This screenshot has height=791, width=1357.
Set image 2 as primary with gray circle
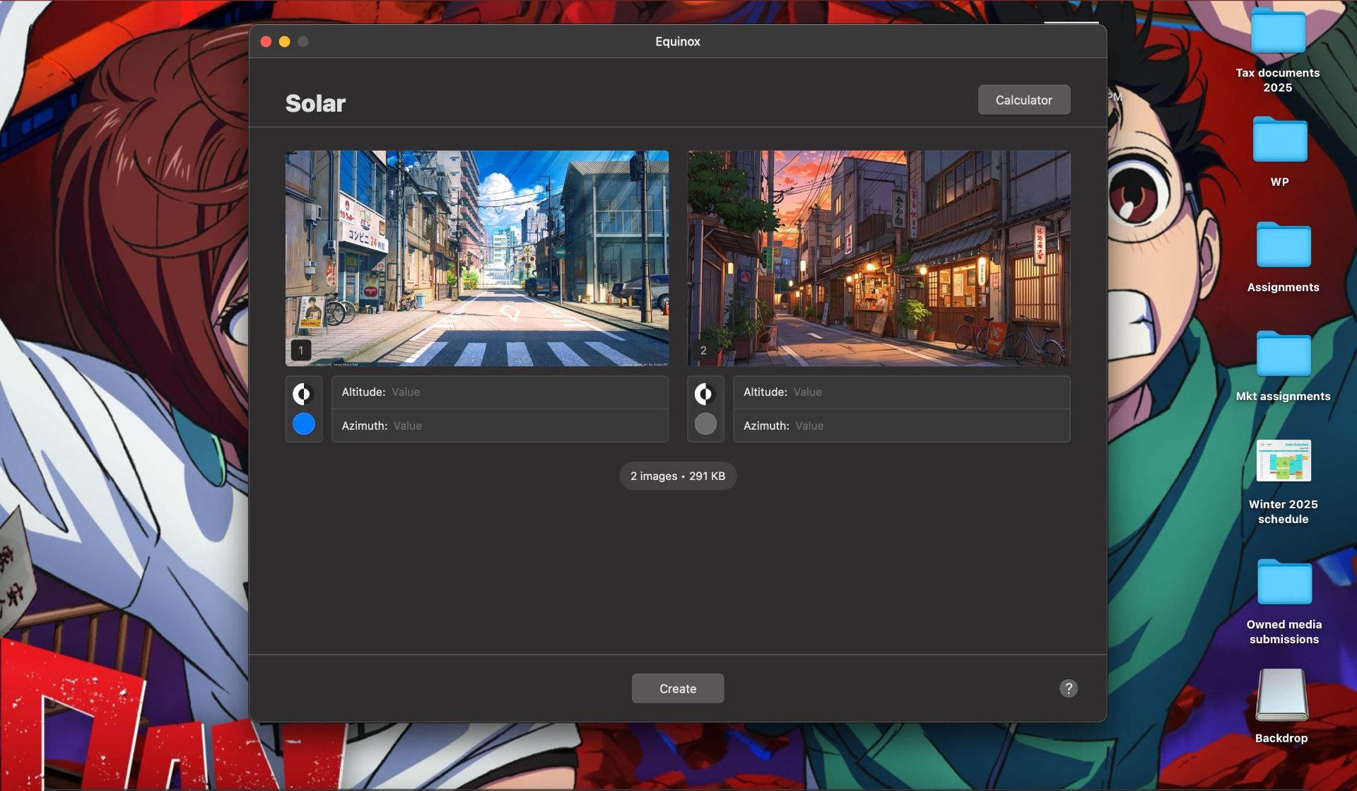[x=705, y=424]
